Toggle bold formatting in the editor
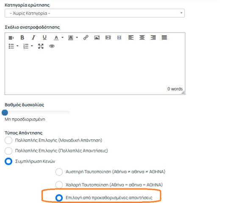The height and width of the screenshot is (203, 233). [x=22, y=37]
